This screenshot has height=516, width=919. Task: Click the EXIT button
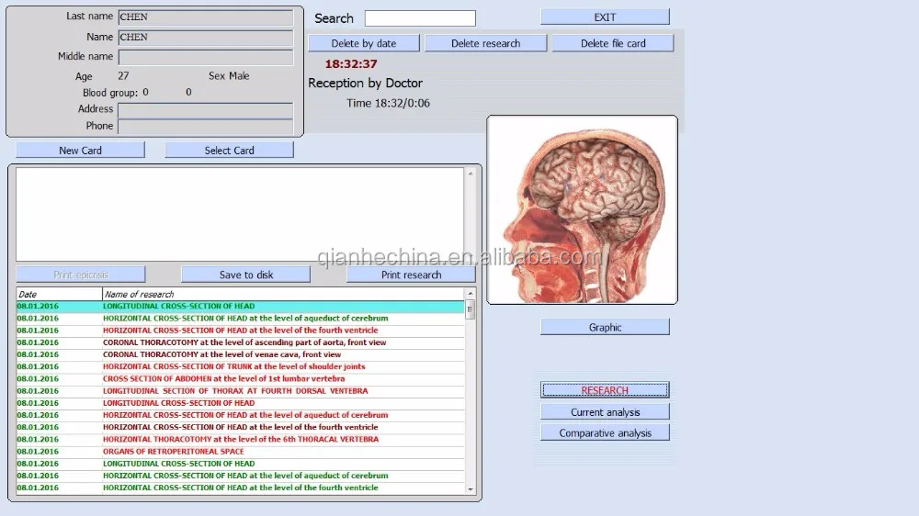pyautogui.click(x=605, y=17)
